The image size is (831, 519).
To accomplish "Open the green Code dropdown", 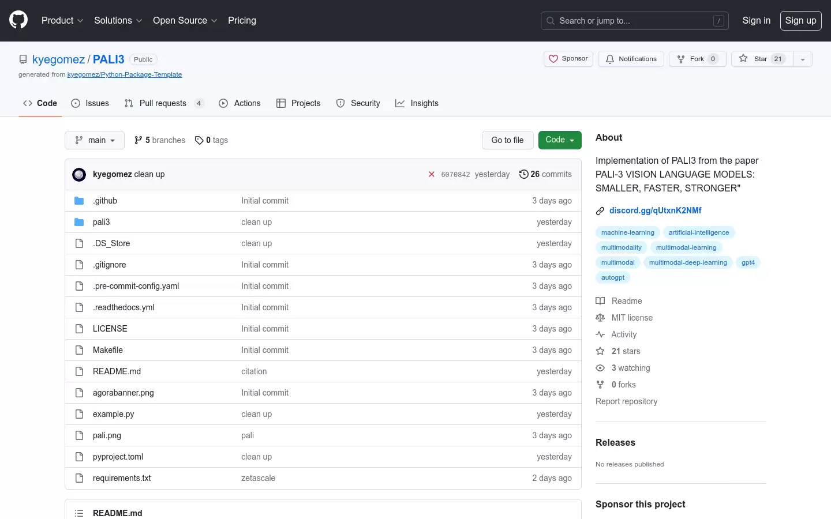I will [x=560, y=140].
